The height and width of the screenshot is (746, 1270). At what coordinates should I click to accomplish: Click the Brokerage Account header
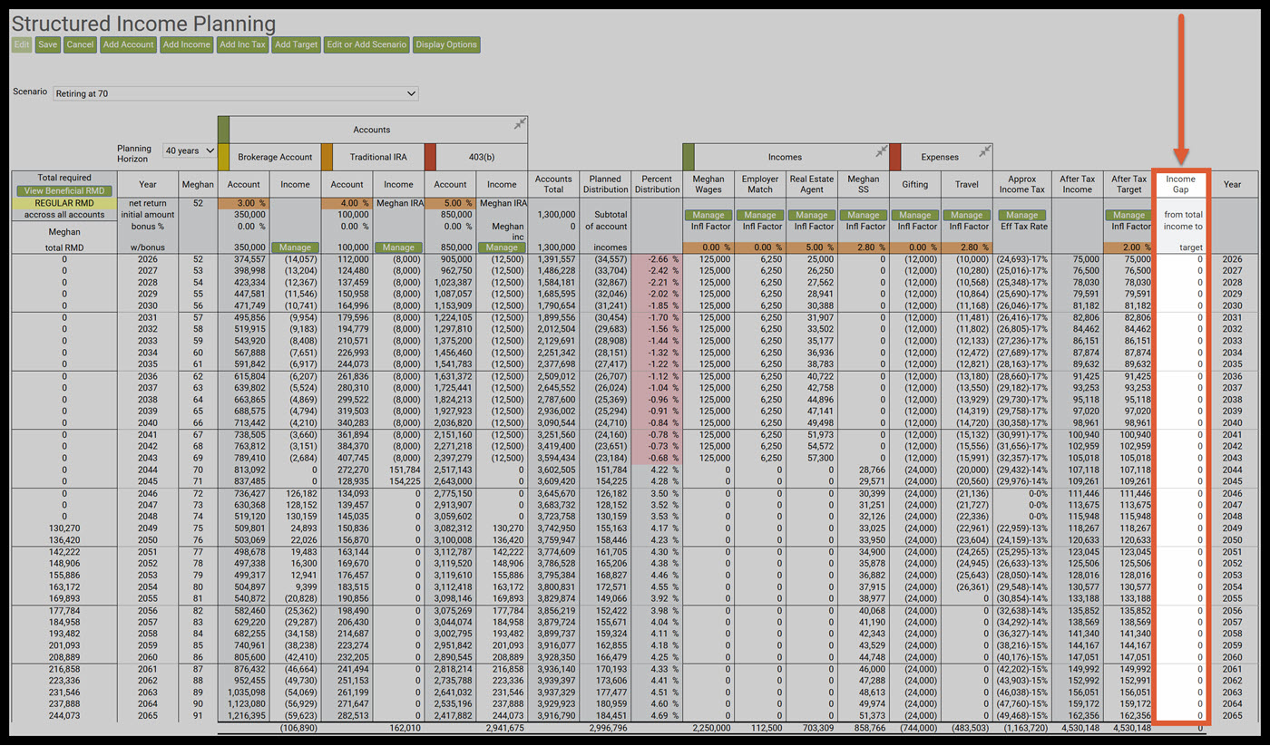pos(275,157)
